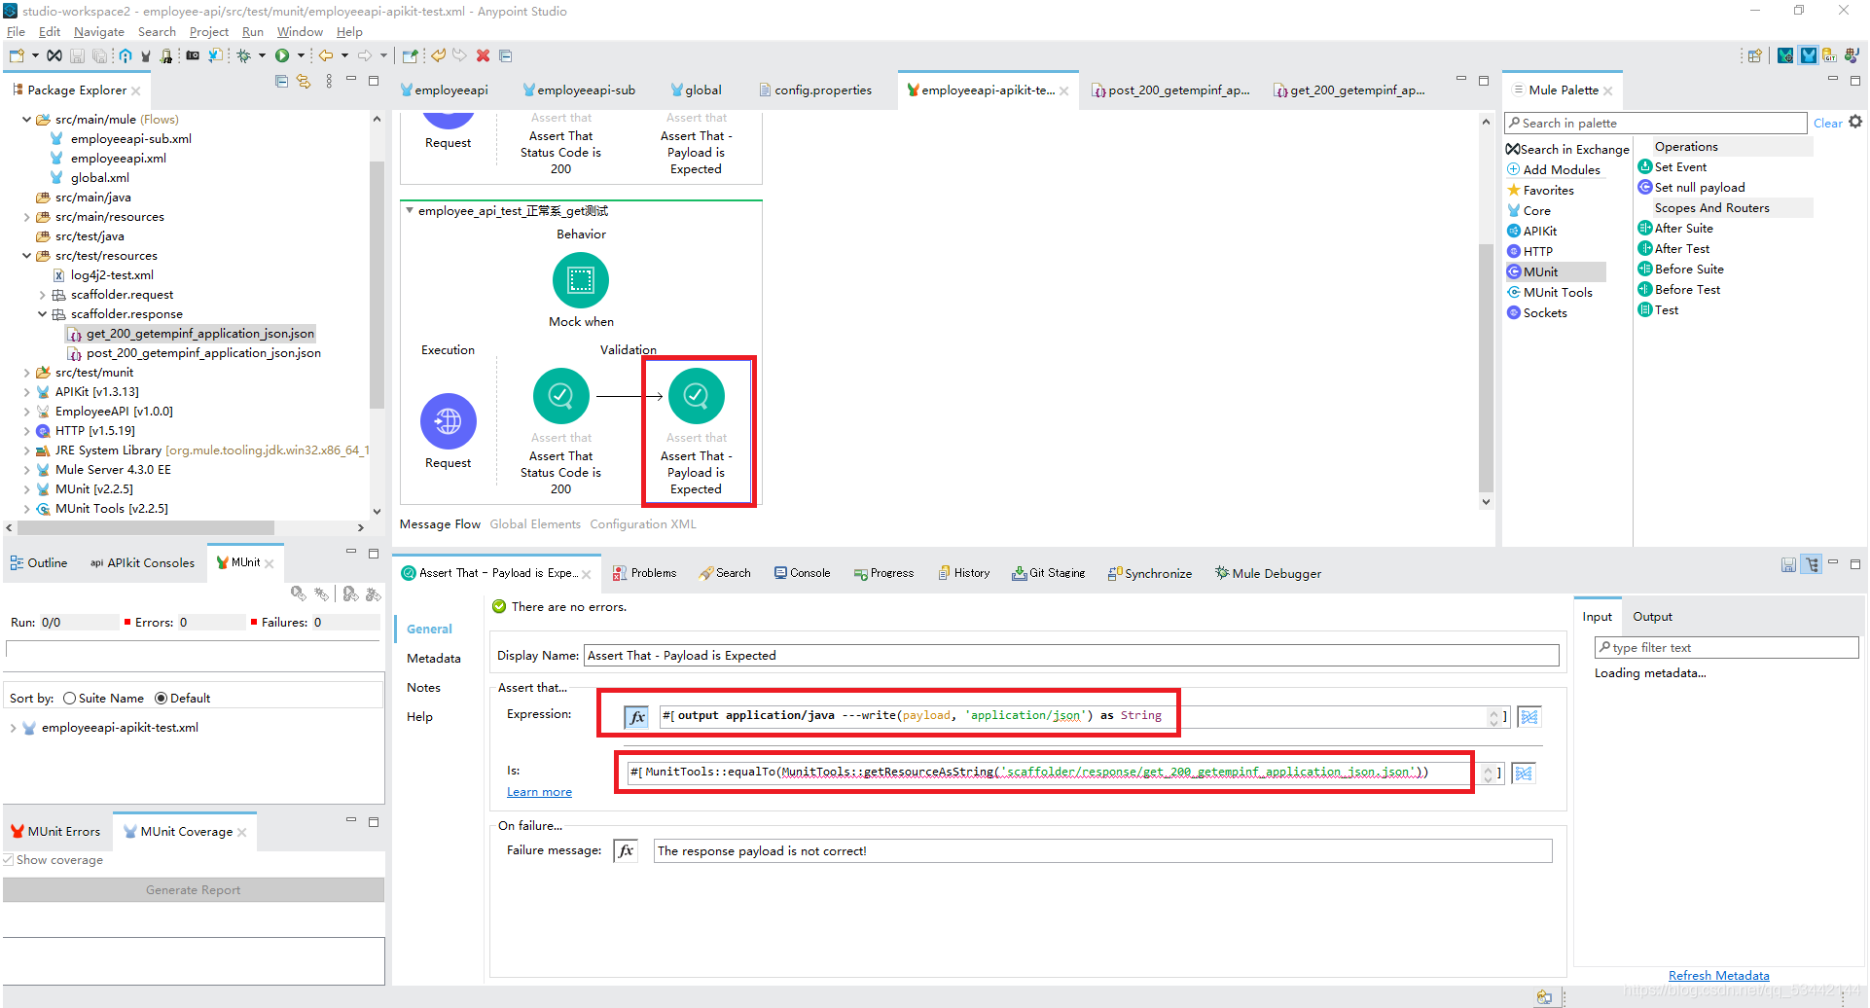Viewport: 1870px width, 1008px height.
Task: Expand the src/test/munit folder
Action: [x=26, y=373]
